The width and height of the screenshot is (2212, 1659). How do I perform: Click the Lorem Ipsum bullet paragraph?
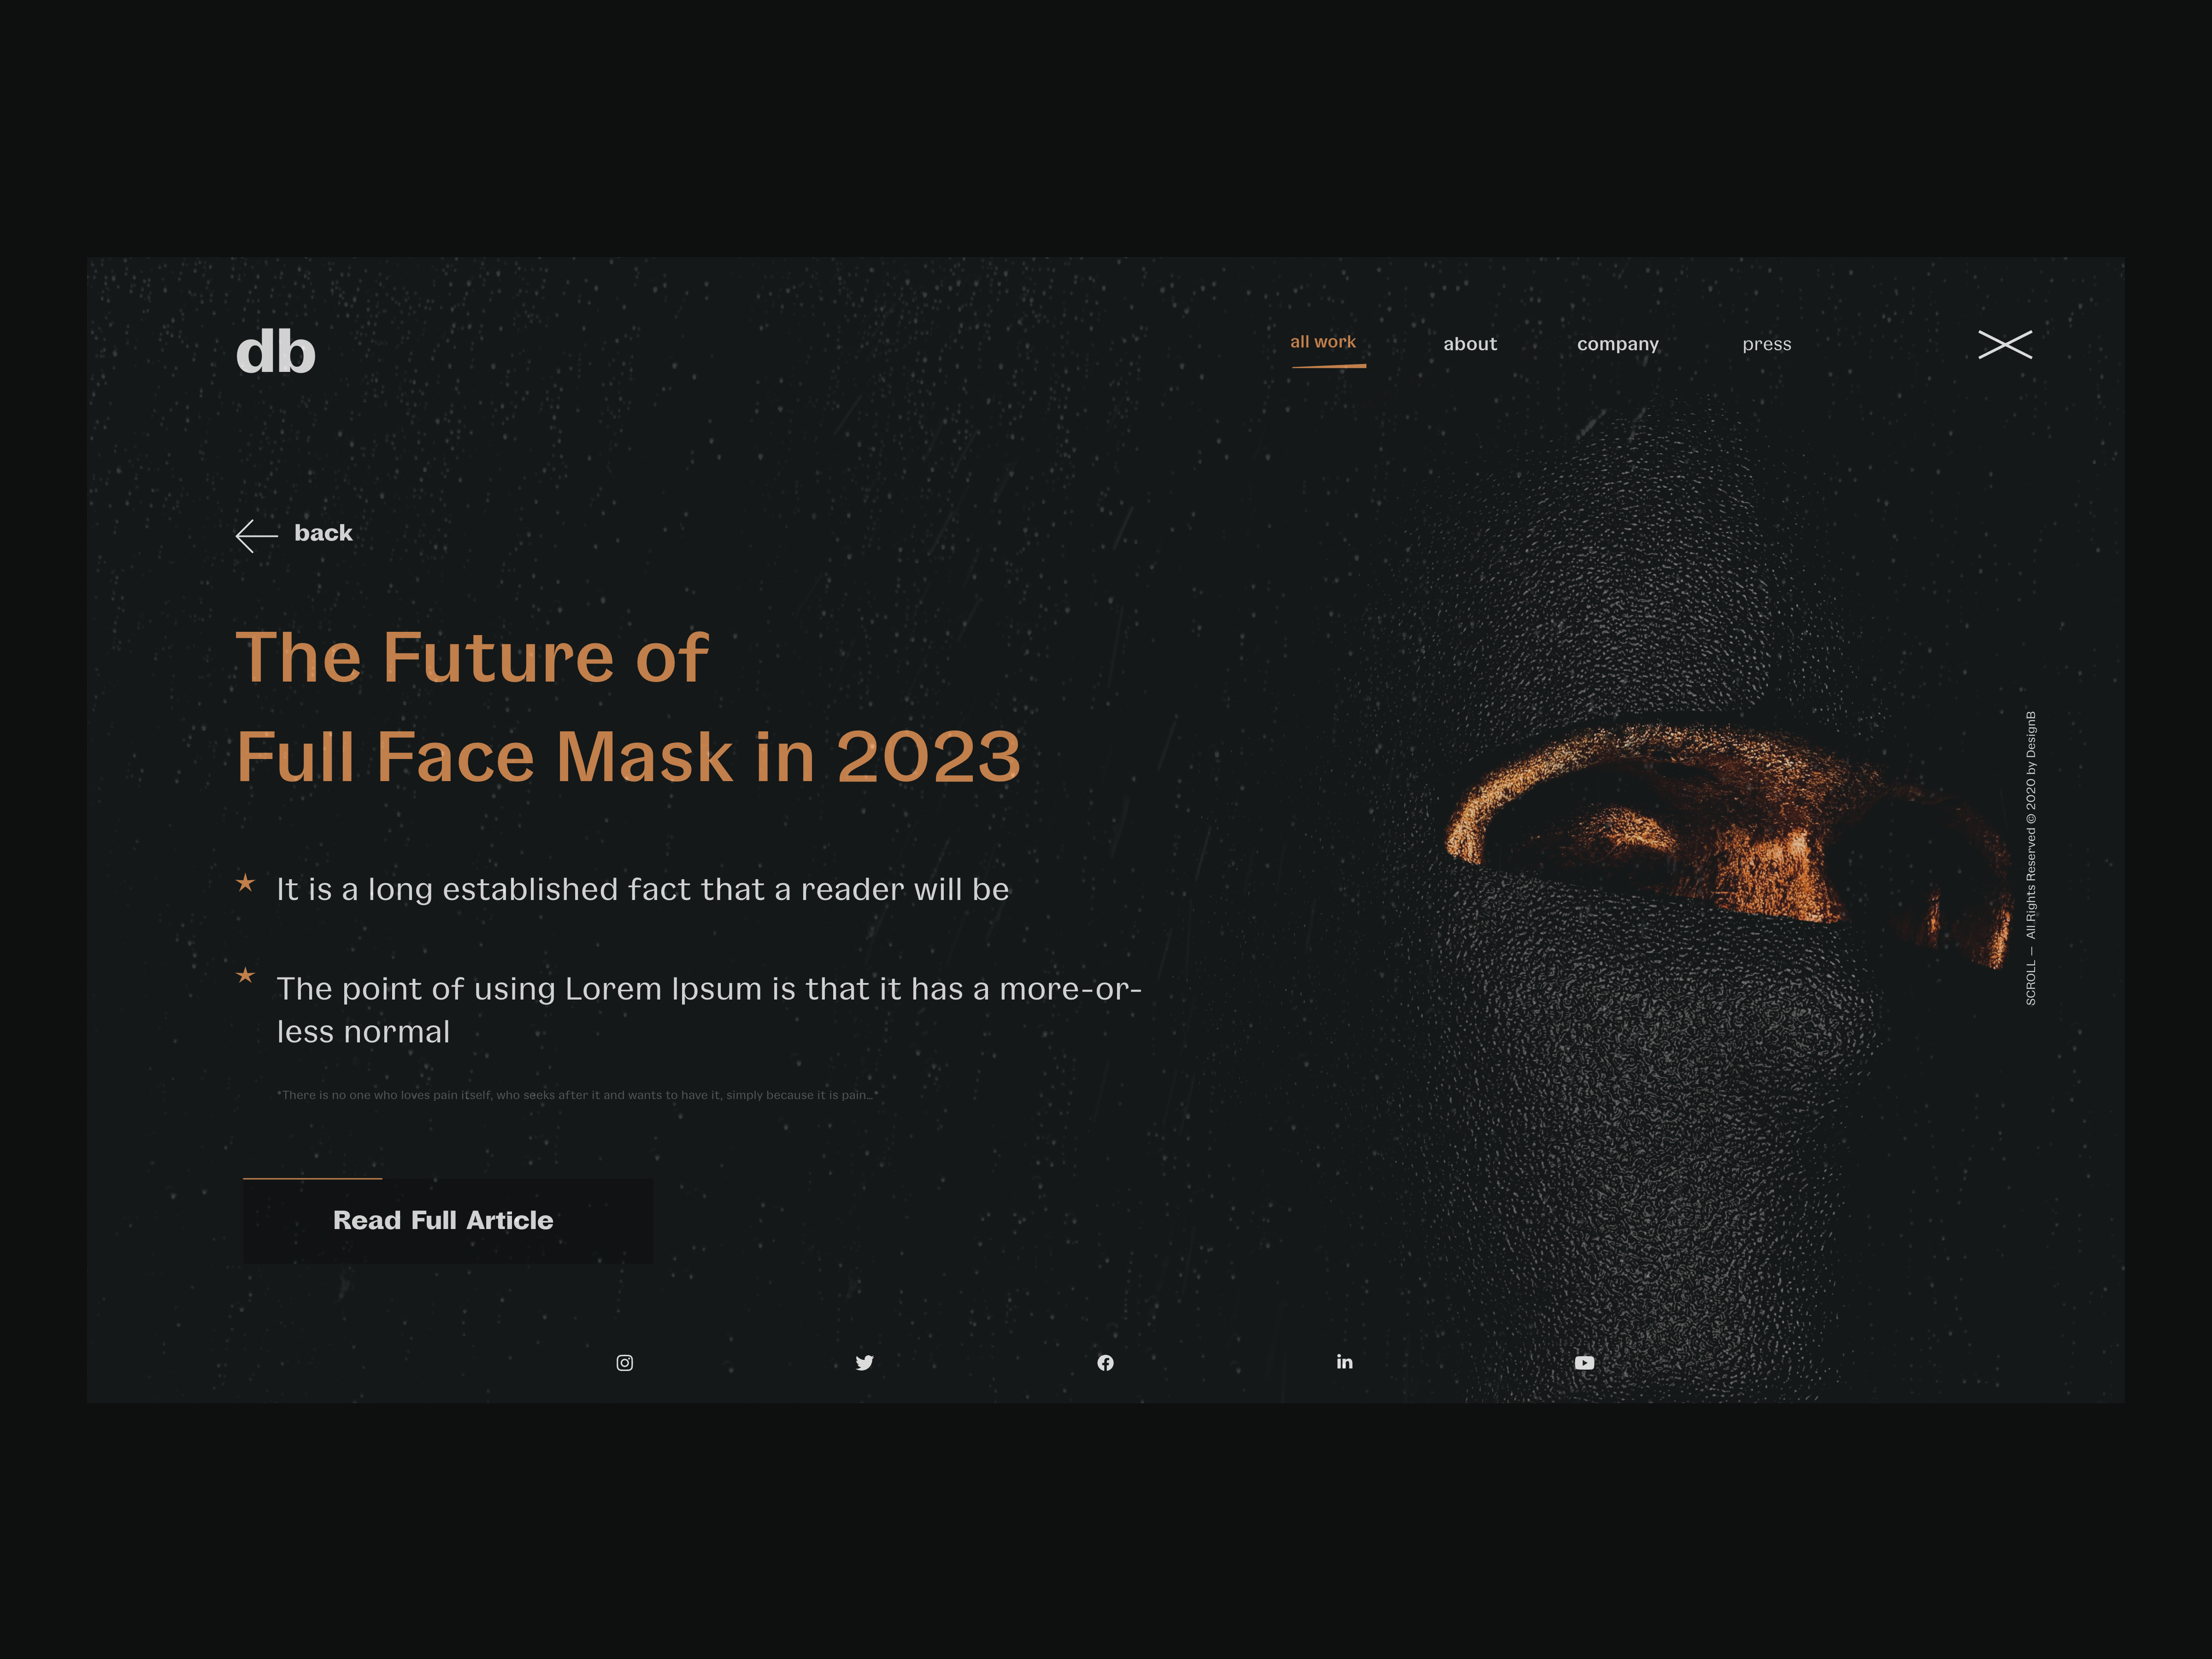(x=709, y=1010)
